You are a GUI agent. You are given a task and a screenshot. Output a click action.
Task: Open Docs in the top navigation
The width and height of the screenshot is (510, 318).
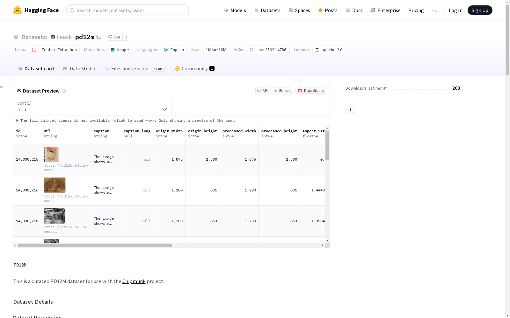point(354,10)
